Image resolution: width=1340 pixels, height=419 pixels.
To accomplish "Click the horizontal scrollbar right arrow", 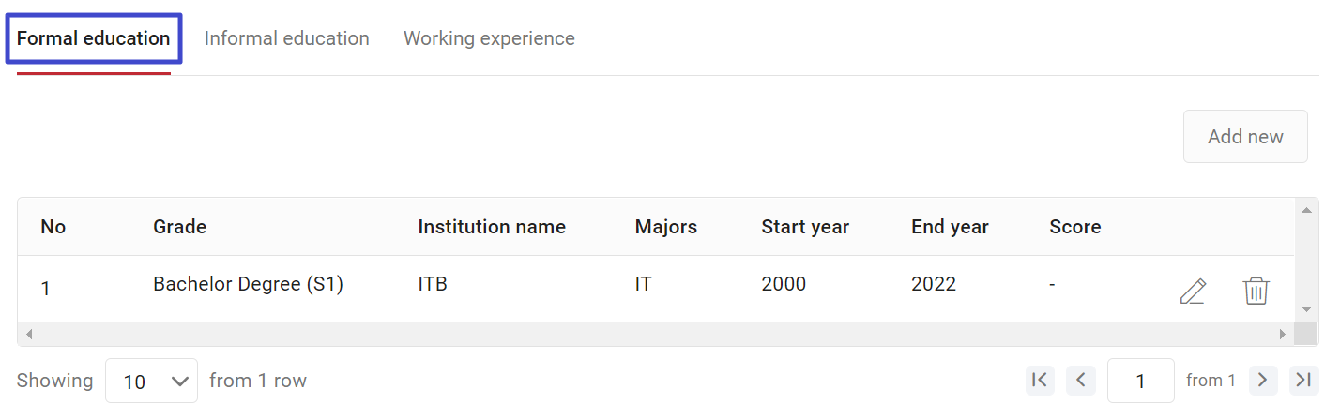I will pyautogui.click(x=1283, y=334).
